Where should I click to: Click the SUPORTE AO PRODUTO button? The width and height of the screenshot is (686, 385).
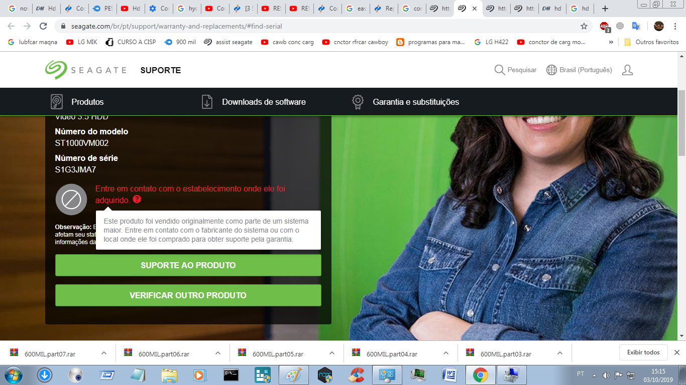(188, 265)
